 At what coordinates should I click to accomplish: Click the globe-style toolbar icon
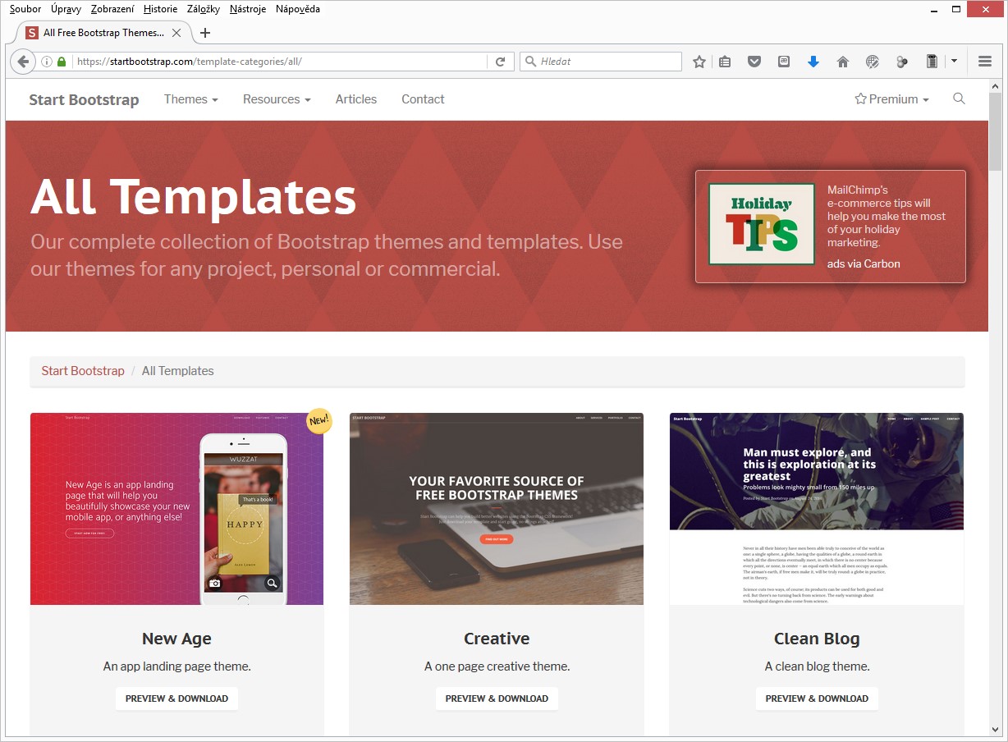(873, 62)
